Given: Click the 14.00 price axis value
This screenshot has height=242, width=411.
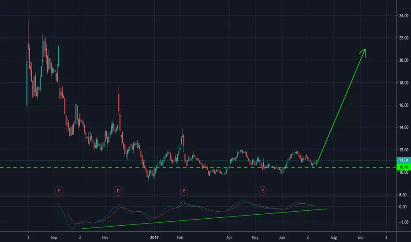Looking at the screenshot, I should tap(404, 128).
